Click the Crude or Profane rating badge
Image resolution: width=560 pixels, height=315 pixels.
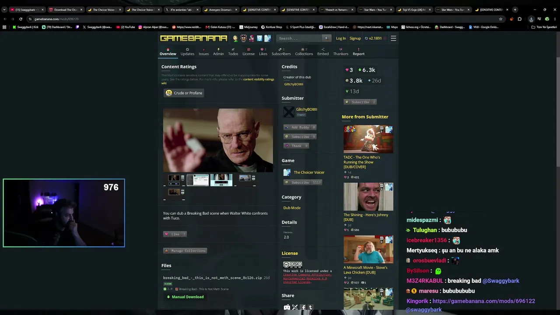184,93
